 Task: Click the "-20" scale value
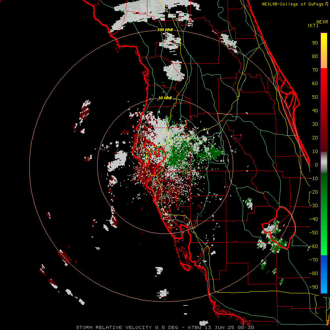[313, 192]
